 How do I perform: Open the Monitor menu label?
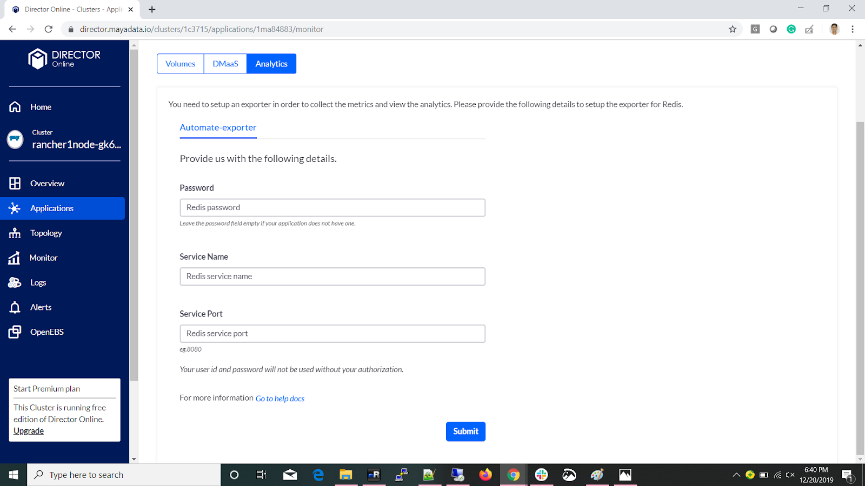coord(43,258)
